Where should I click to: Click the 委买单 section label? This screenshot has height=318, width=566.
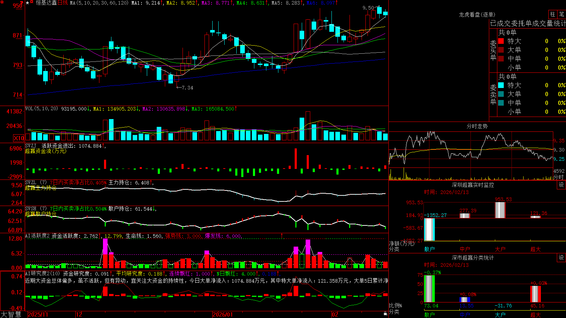[493, 50]
